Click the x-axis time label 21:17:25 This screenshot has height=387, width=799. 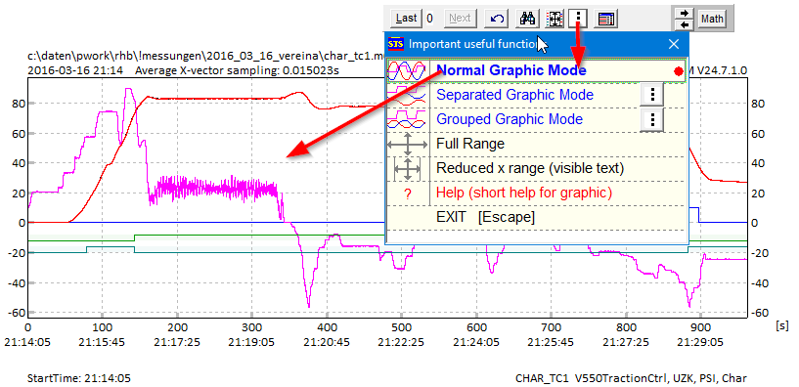coord(177,342)
